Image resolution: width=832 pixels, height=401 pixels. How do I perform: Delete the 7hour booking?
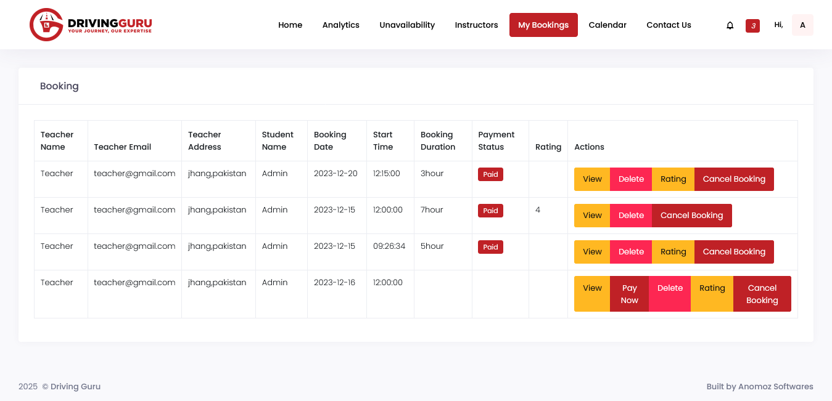click(631, 216)
